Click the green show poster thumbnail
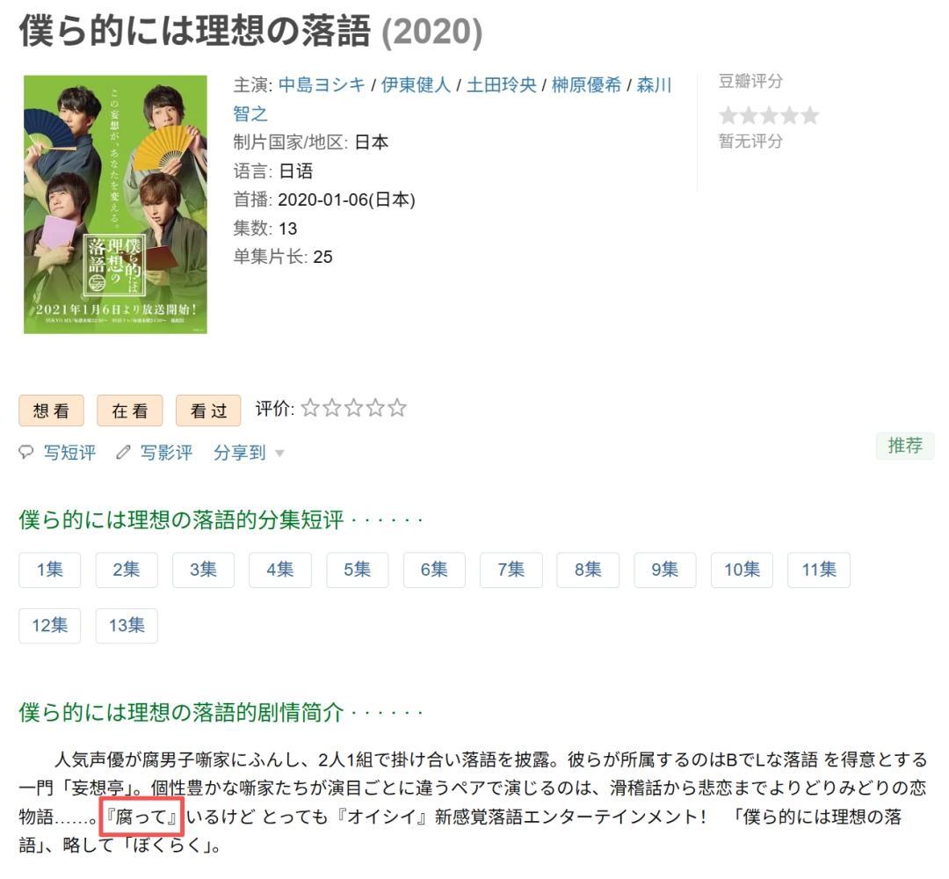This screenshot has height=879, width=949. click(115, 204)
